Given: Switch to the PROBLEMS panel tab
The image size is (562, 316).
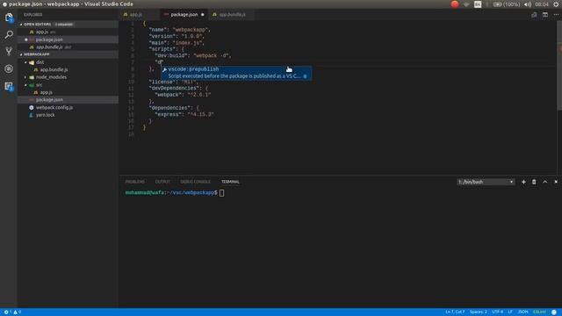Looking at the screenshot, I should [134, 182].
